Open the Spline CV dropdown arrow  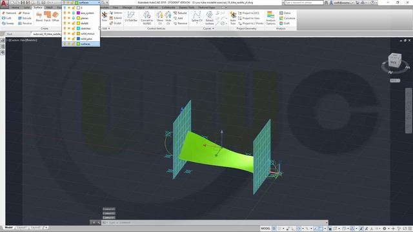coord(197,24)
